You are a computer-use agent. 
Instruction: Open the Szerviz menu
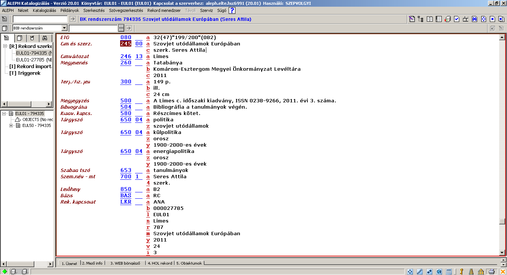coord(206,10)
